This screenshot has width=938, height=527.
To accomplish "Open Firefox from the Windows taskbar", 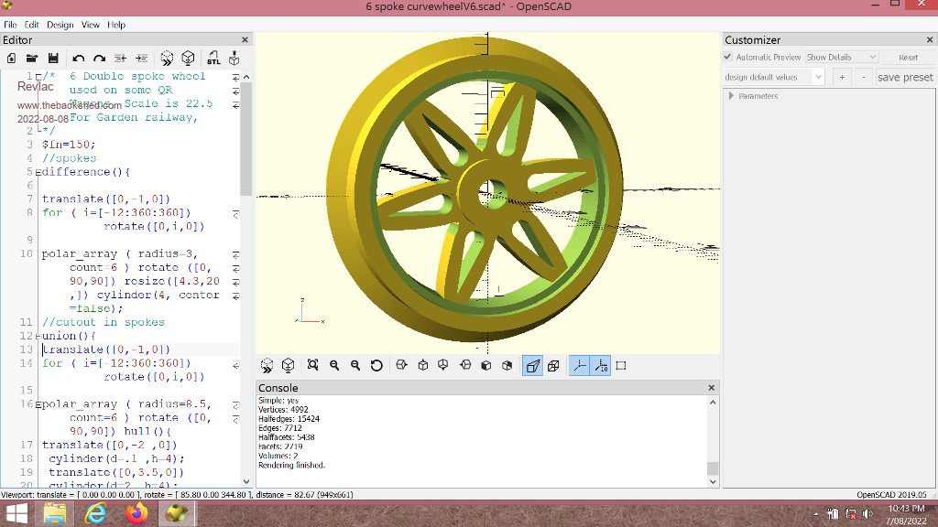I will (x=136, y=514).
